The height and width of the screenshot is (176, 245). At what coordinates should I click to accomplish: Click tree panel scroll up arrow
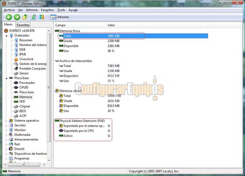[x=49, y=31]
